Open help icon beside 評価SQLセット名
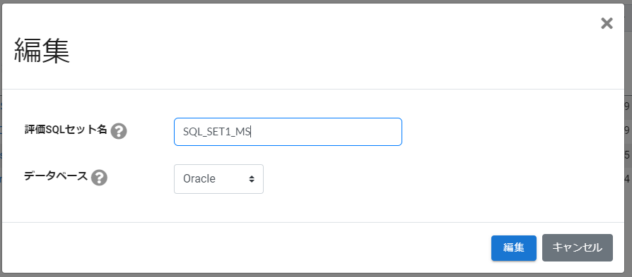The width and height of the screenshot is (632, 277). pyautogui.click(x=119, y=131)
